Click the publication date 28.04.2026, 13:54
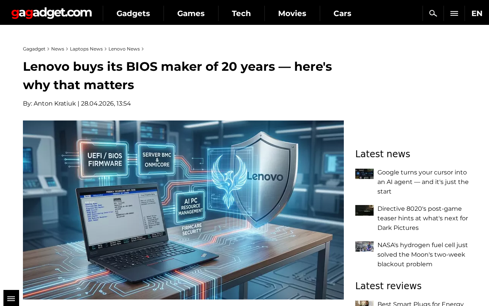 (106, 104)
